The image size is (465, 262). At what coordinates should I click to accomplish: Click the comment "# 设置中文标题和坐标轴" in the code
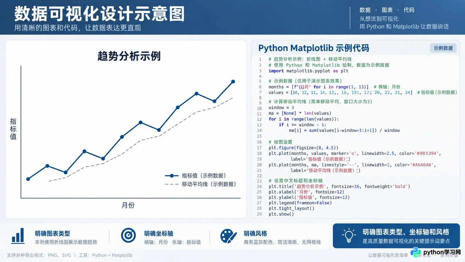(x=295, y=180)
